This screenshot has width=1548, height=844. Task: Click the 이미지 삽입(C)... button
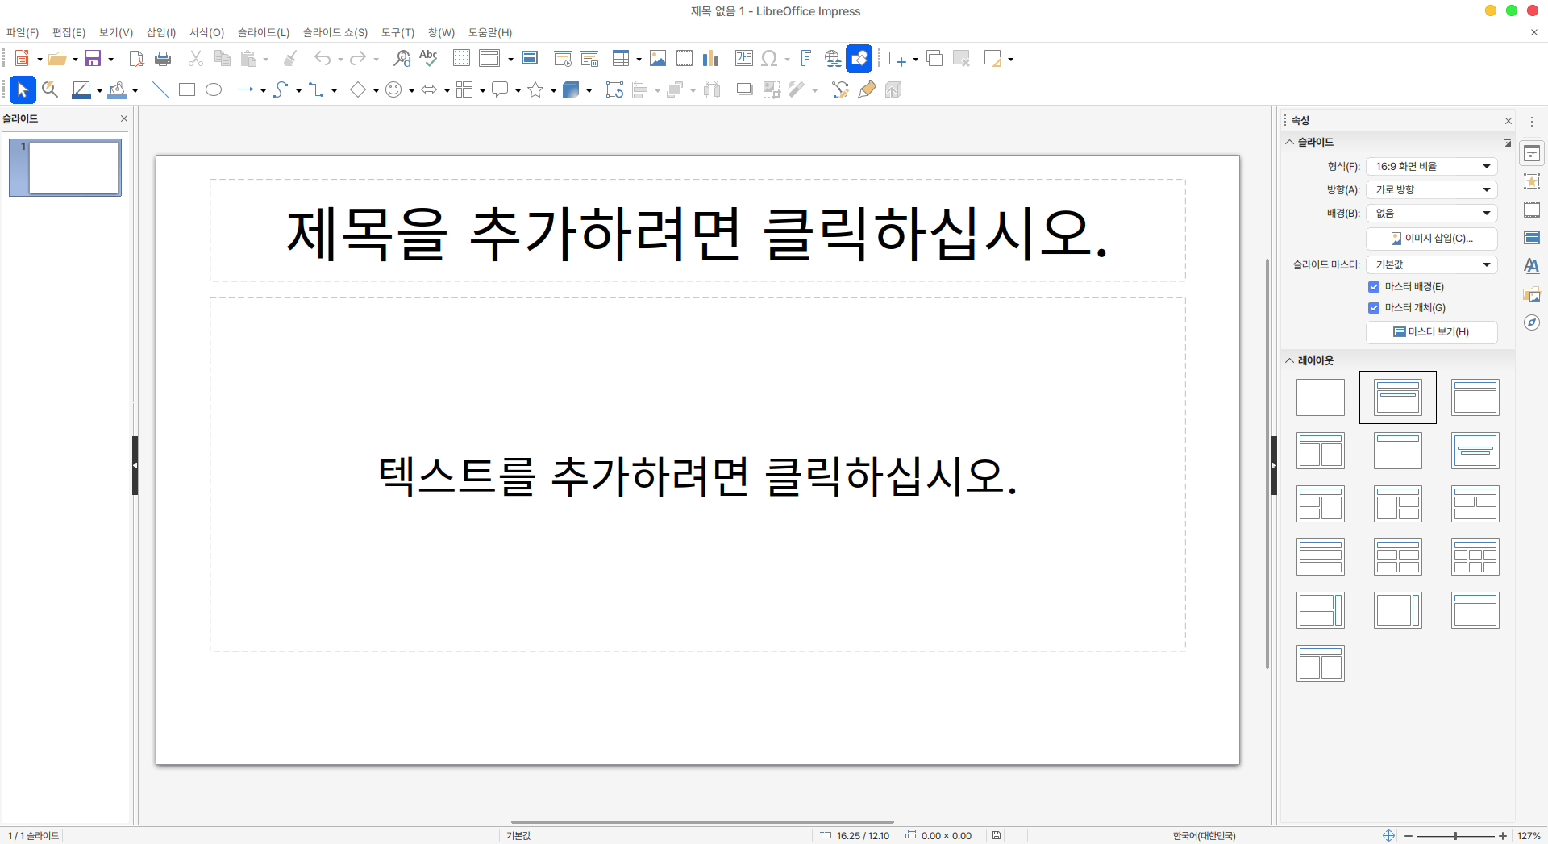pos(1431,239)
